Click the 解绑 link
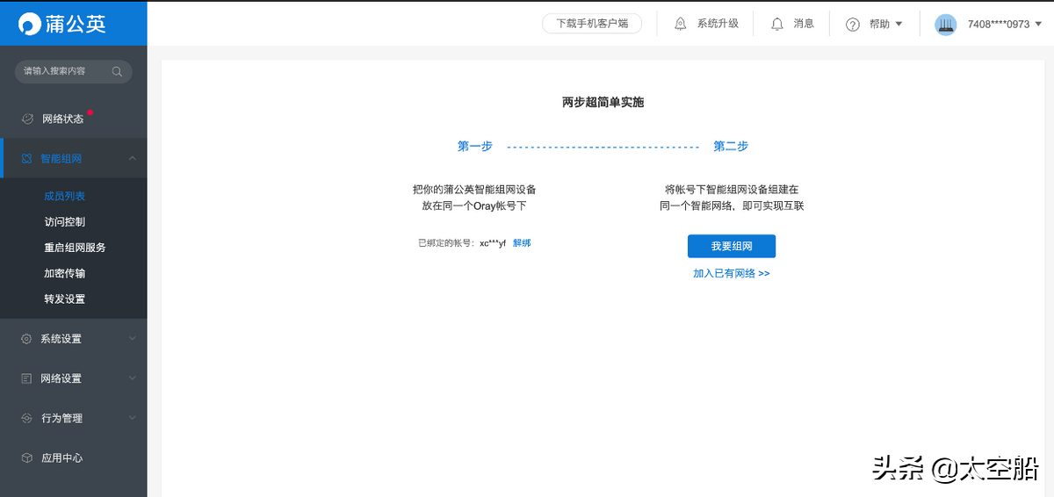The height and width of the screenshot is (497, 1054). pos(522,243)
